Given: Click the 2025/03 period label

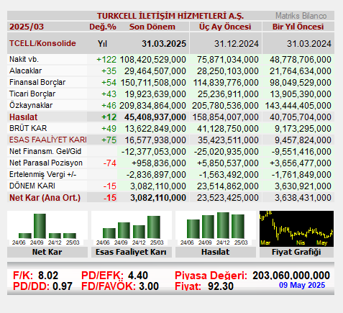Looking at the screenshot, I should (x=27, y=27).
